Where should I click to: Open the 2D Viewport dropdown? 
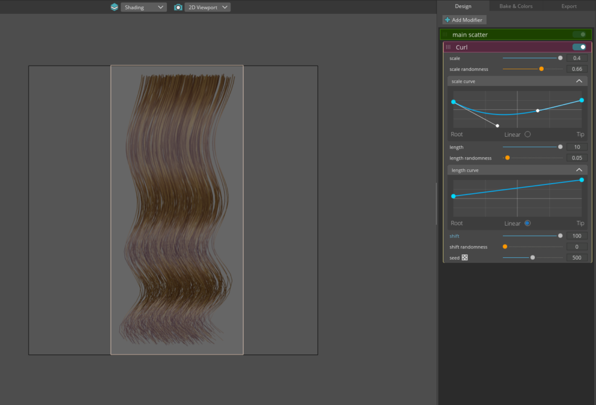[x=208, y=7]
